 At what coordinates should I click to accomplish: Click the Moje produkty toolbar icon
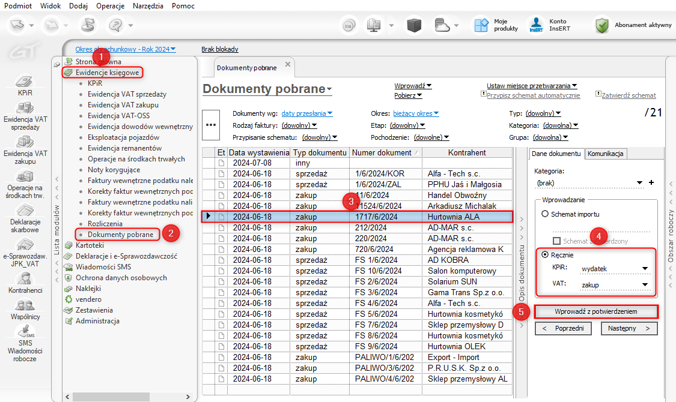coord(481,25)
